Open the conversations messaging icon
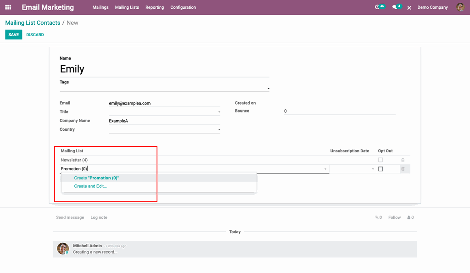 [395, 7]
